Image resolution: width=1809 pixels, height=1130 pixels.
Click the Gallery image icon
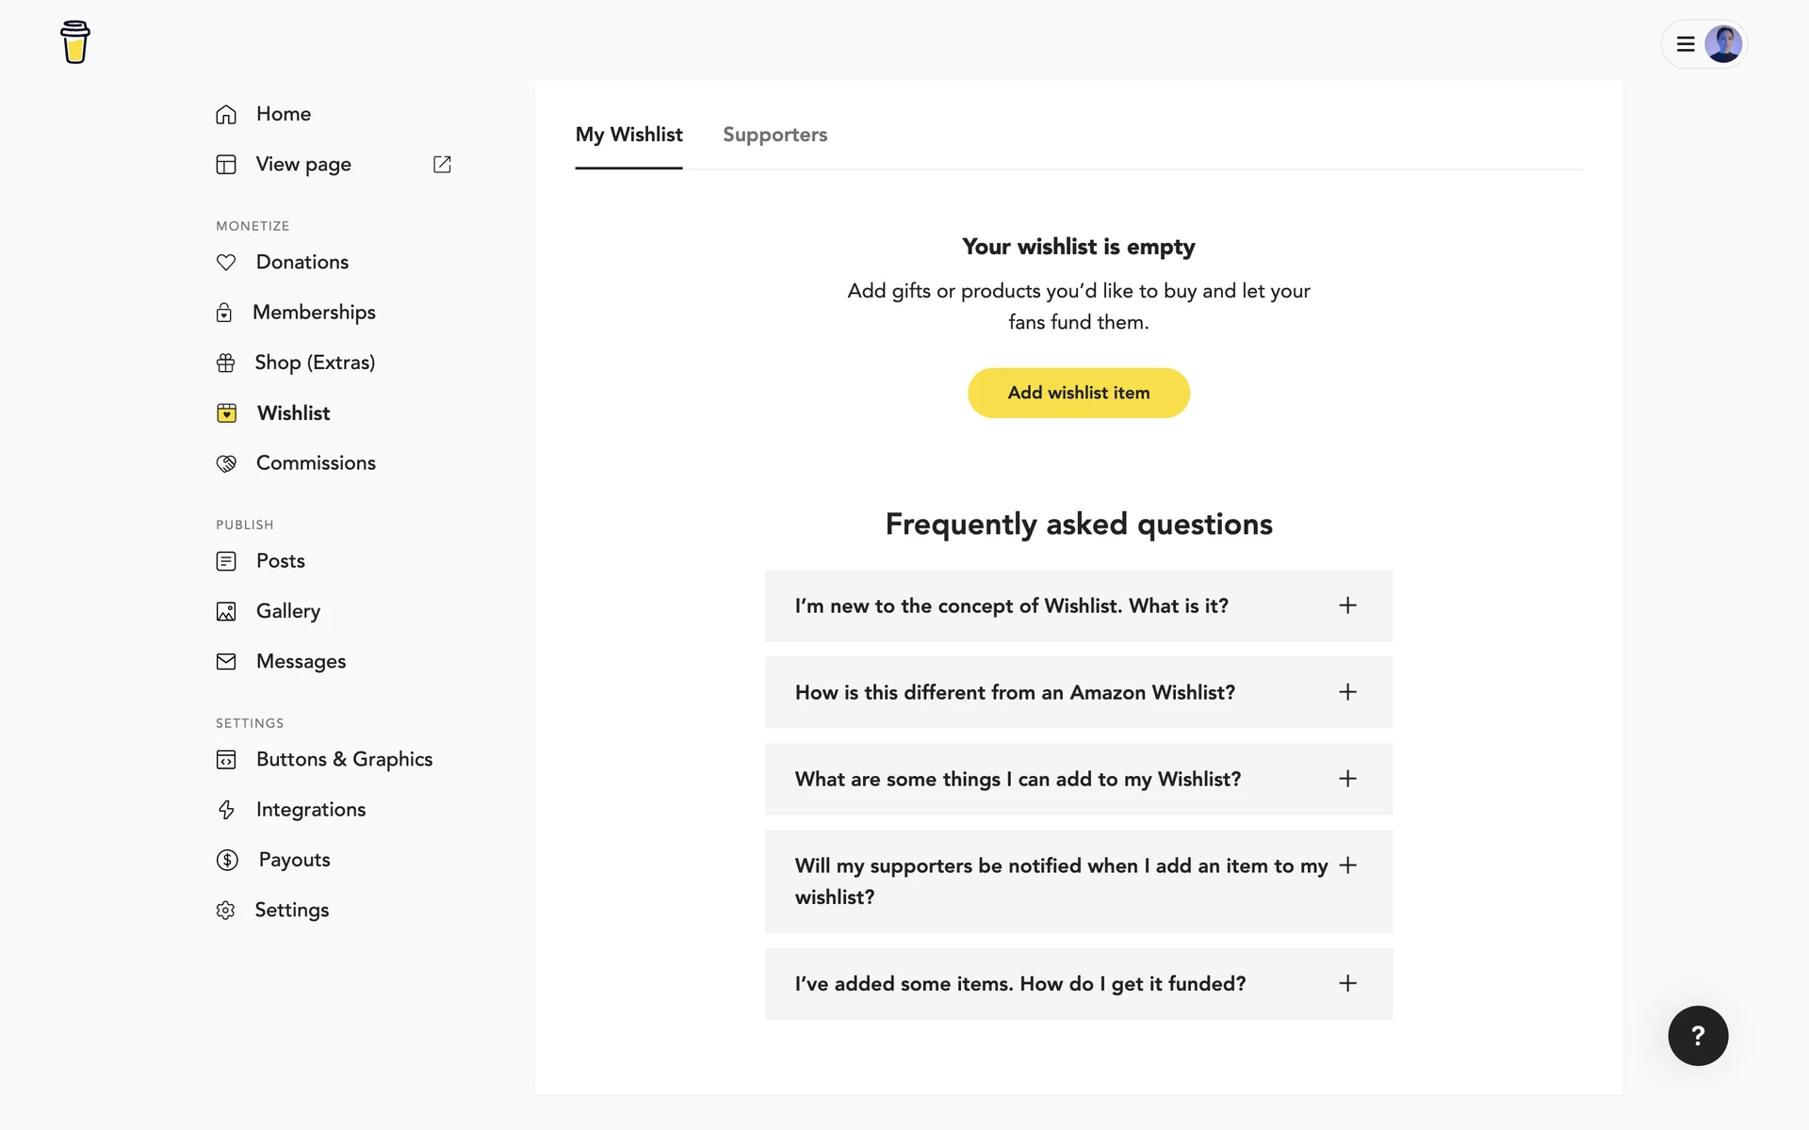pyautogui.click(x=226, y=612)
